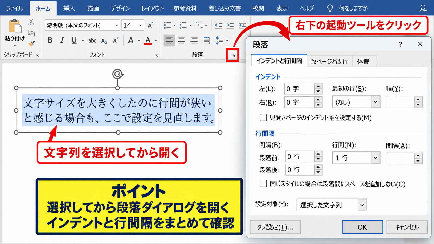
Task: Click OK in paragraph dialog
Action: 362,227
